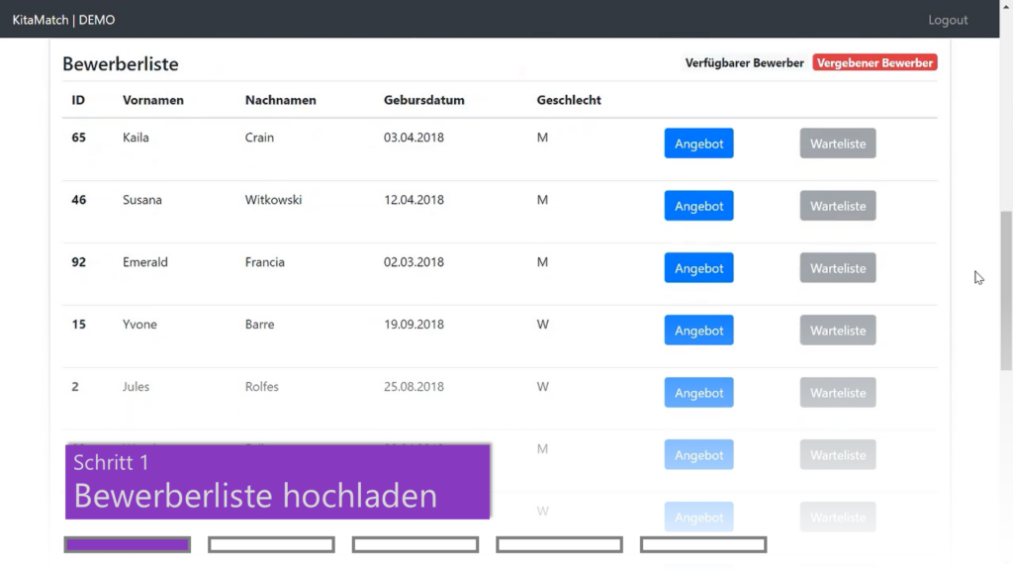Select the first purple step indicator

click(x=127, y=544)
